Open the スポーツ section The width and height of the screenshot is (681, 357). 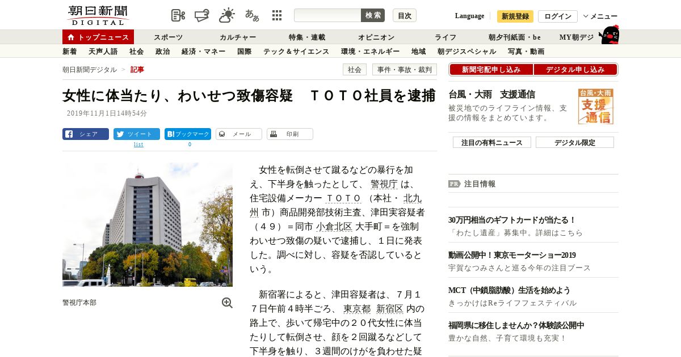(169, 37)
